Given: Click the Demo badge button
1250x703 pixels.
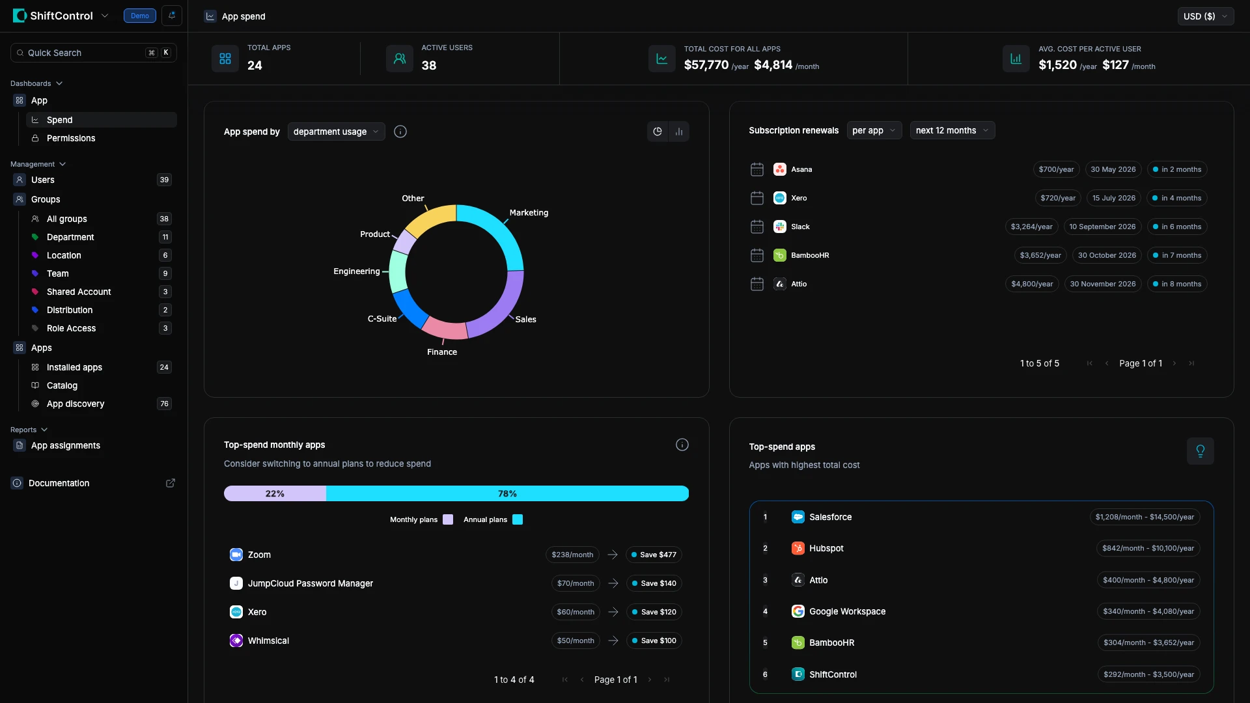Looking at the screenshot, I should coord(139,16).
